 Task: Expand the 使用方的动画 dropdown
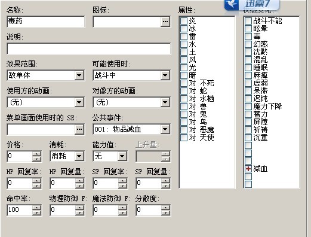pyautogui.click(x=79, y=102)
